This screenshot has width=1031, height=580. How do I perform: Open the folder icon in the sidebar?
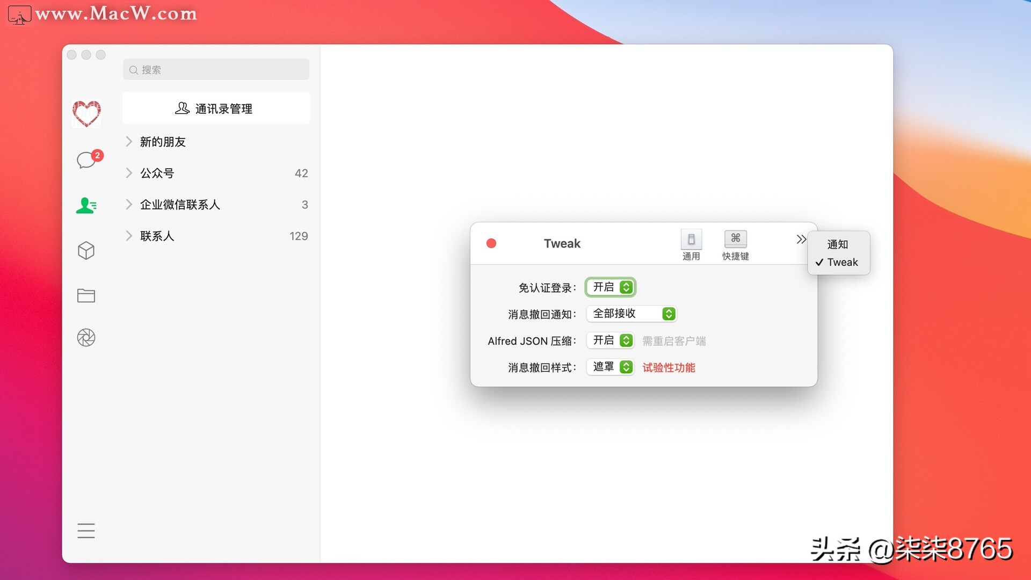point(86,295)
